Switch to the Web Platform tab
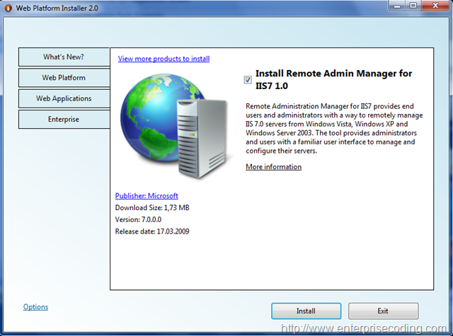 64,78
